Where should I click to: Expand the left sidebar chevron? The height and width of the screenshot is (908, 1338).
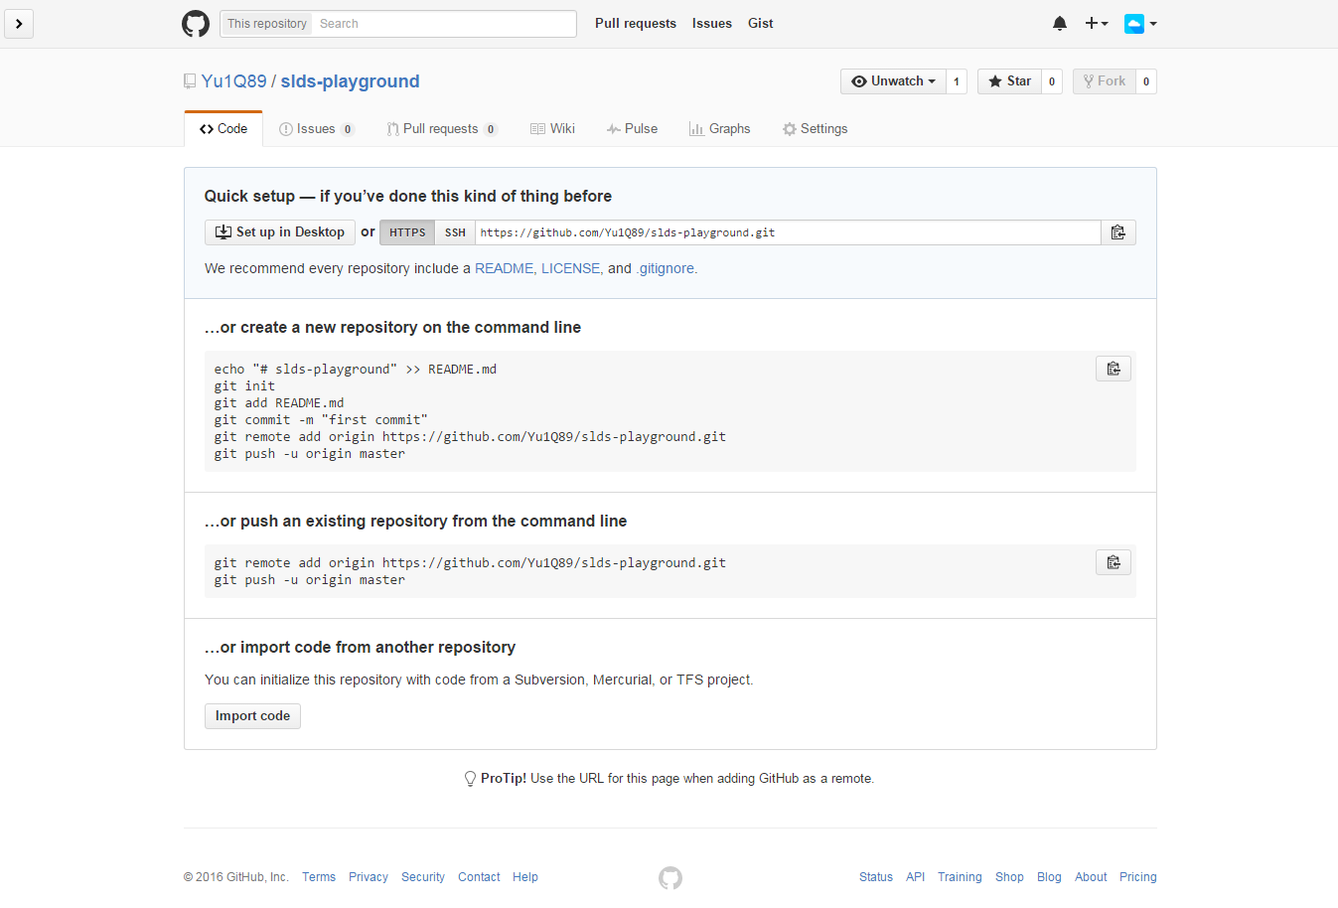point(19,24)
